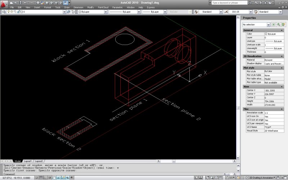Collapse the General section in Properties
The width and height of the screenshot is (288, 180).
[x=282, y=30]
